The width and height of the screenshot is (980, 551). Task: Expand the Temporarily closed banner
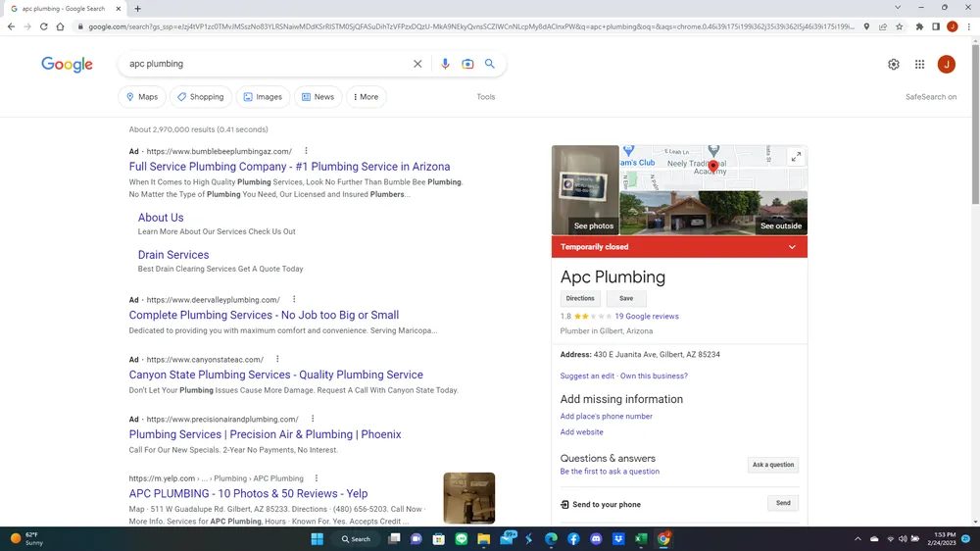click(x=792, y=247)
